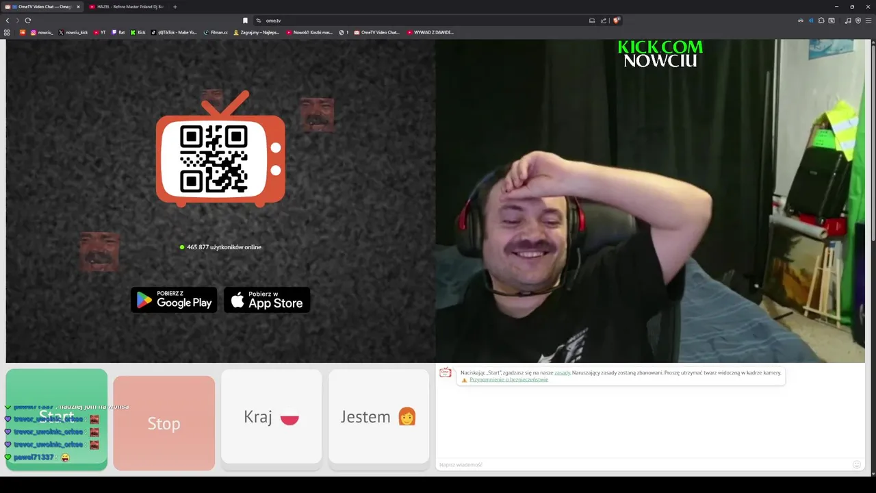The height and width of the screenshot is (493, 876).
Task: Open the nowciu_kick X bookmark
Action: tap(73, 32)
